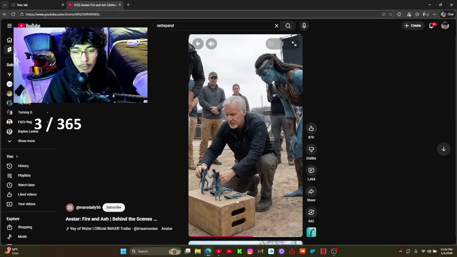
Task: Go to the YouTube logo home link
Action: click(29, 26)
